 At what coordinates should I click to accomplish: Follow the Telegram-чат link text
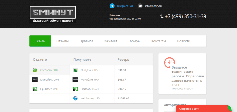(x=125, y=6)
